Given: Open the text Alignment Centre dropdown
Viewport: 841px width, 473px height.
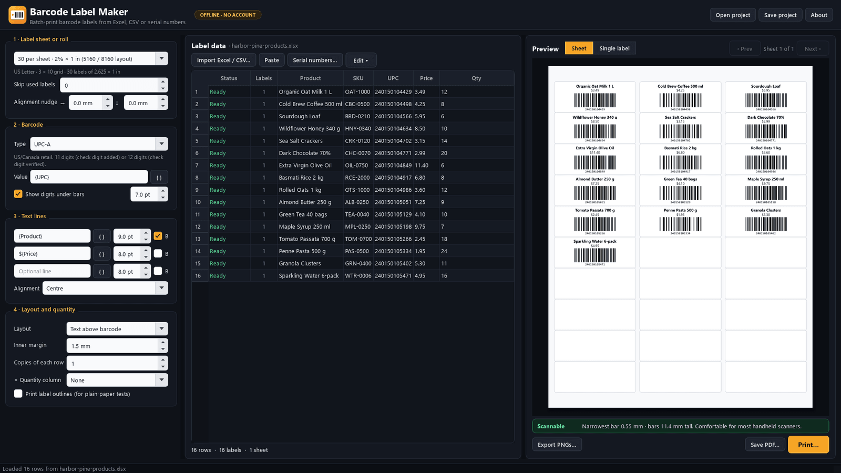Looking at the screenshot, I should [105, 288].
